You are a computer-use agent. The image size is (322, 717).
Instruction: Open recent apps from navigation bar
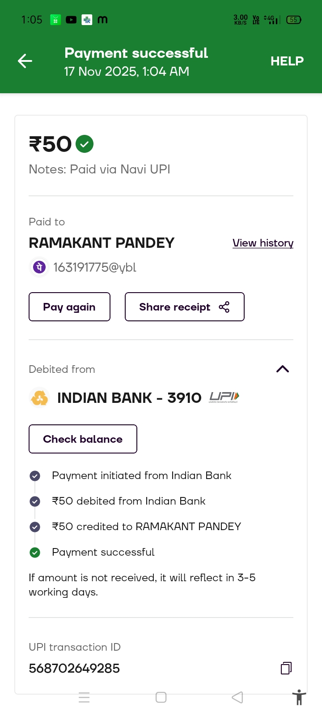pyautogui.click(x=84, y=697)
